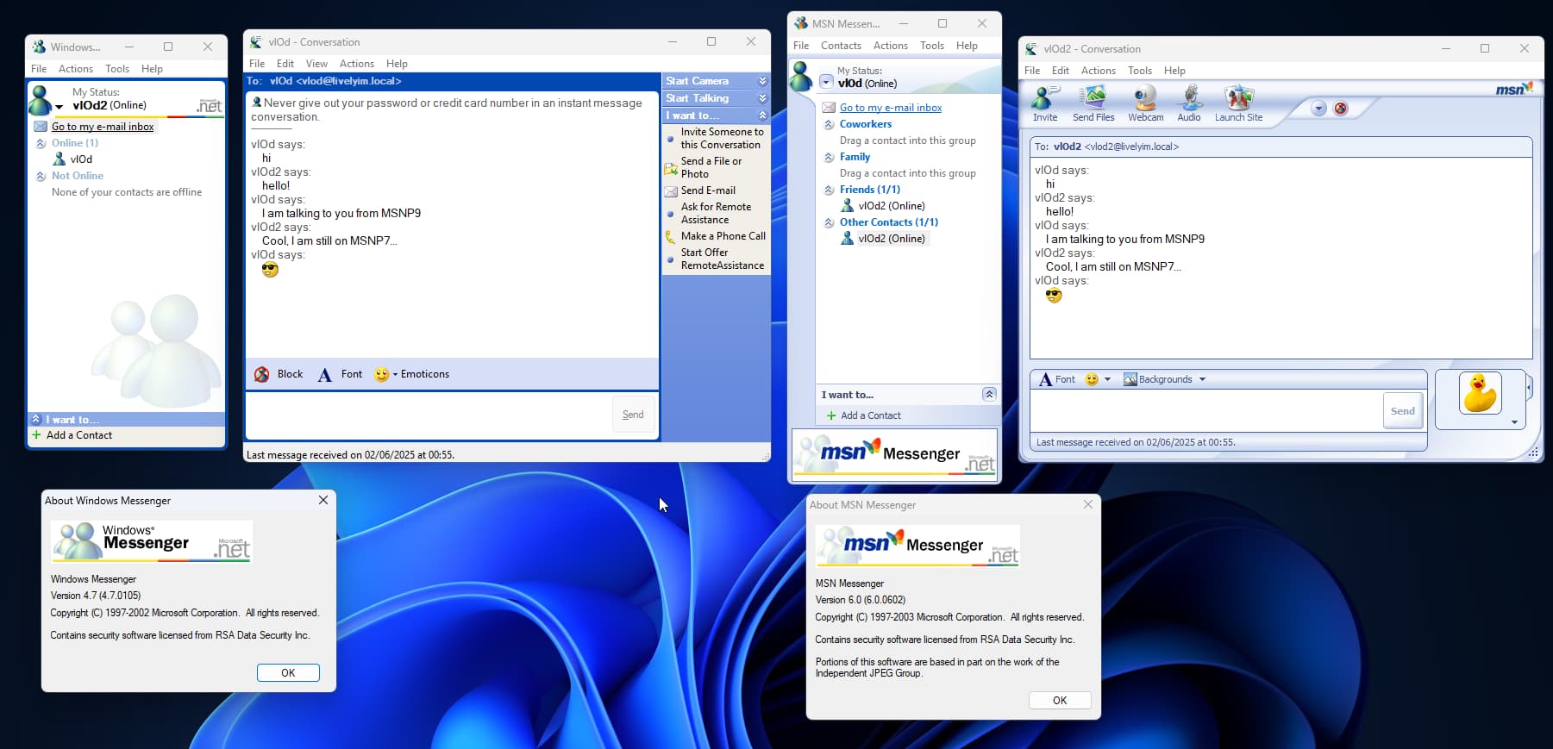Collapse I want to bar in Windows Messenger

(36, 420)
